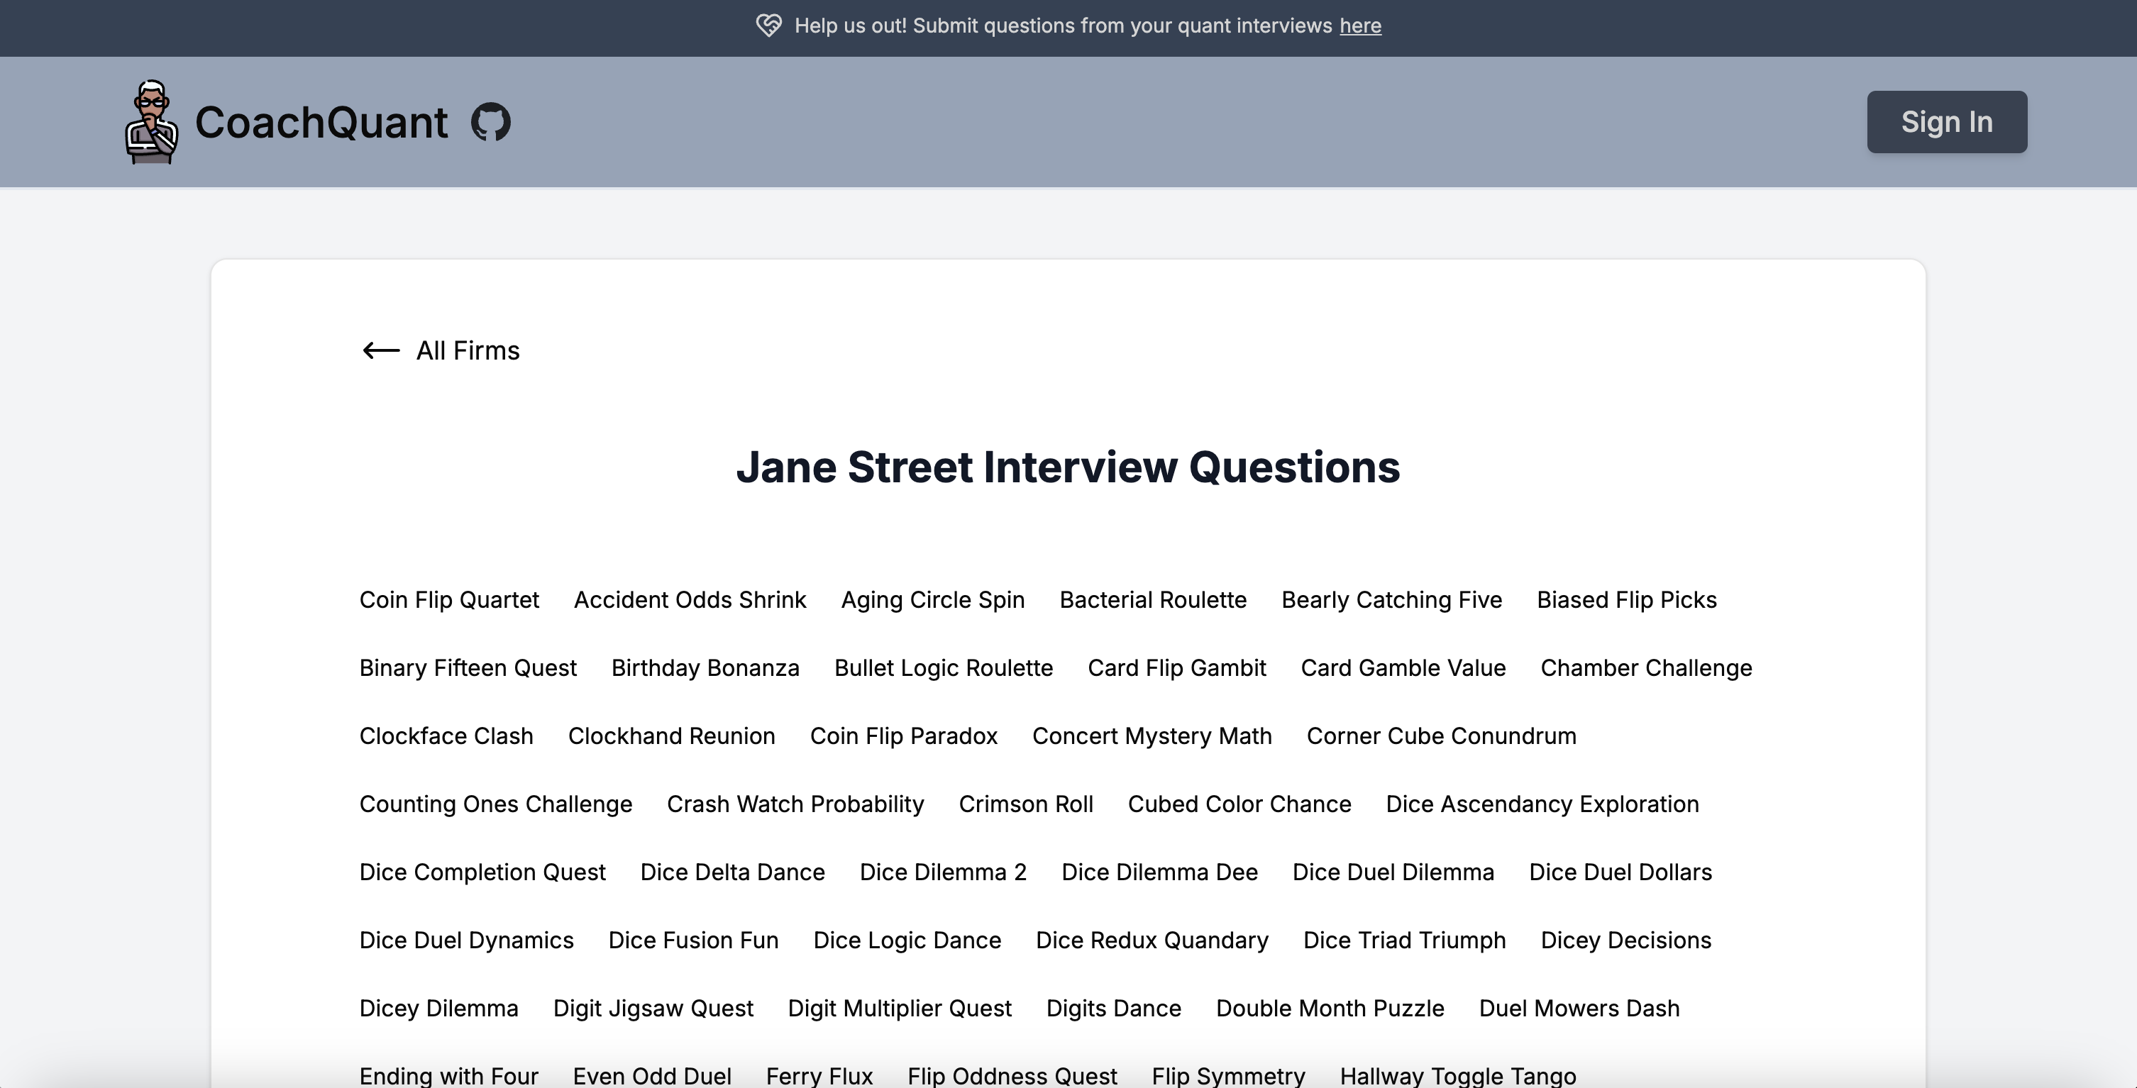Open the Aging Circle Spin question
Viewport: 2137px width, 1088px height.
tap(932, 599)
